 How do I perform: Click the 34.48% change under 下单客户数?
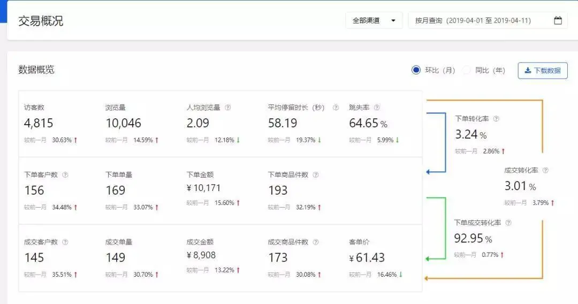[62, 208]
